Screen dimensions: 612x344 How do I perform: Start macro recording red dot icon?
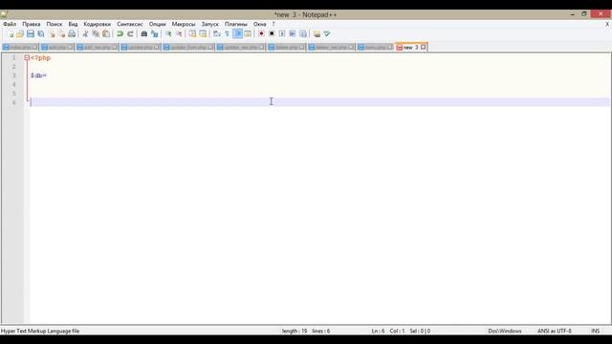261,34
